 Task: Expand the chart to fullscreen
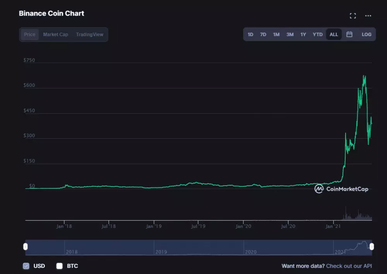pos(352,16)
